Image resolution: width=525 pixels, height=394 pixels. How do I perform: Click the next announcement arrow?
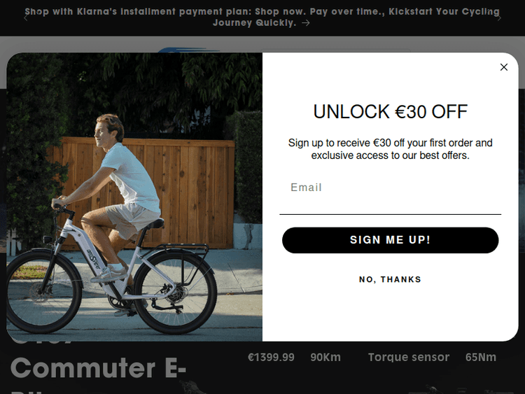(499, 18)
